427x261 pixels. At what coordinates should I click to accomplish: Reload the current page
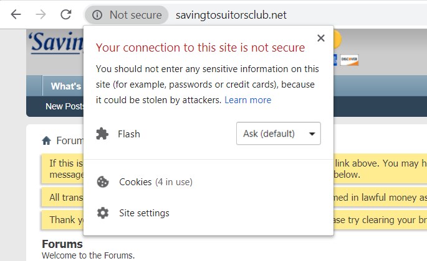[65, 14]
